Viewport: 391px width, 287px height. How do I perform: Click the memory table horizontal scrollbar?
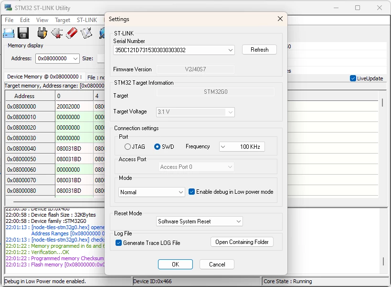(59, 201)
